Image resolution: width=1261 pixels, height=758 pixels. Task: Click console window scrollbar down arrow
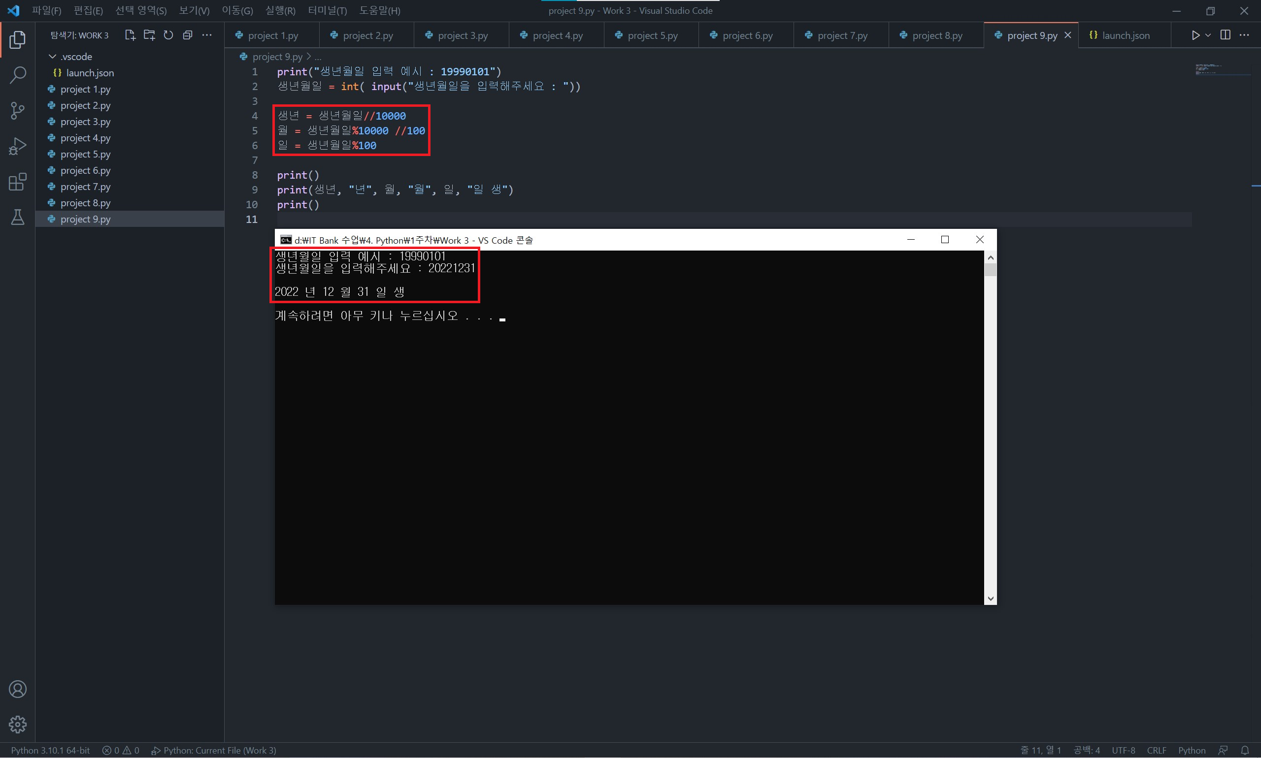(x=990, y=599)
